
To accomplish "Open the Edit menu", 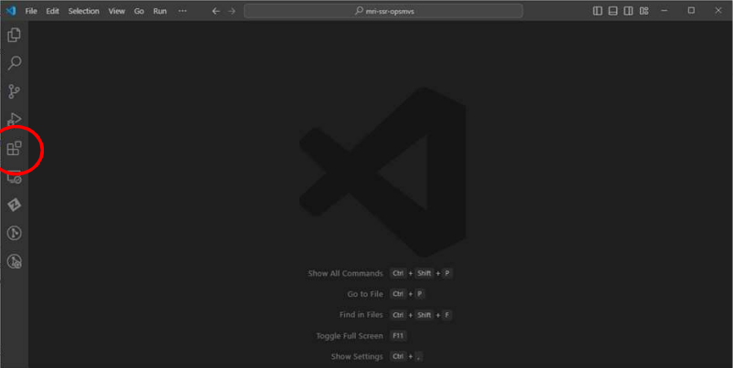I will tap(52, 11).
